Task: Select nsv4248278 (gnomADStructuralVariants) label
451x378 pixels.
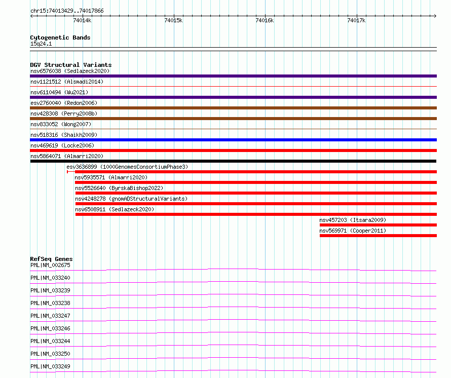Action: pos(131,199)
